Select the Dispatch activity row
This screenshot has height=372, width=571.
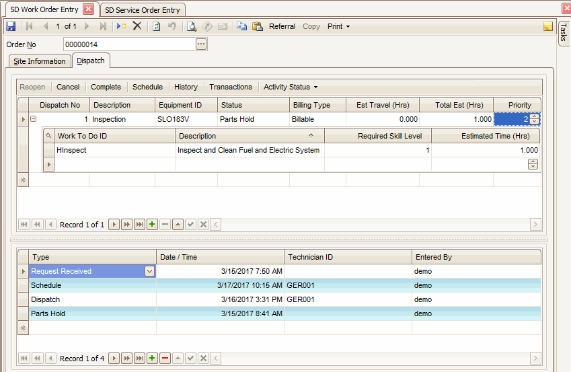[279, 299]
